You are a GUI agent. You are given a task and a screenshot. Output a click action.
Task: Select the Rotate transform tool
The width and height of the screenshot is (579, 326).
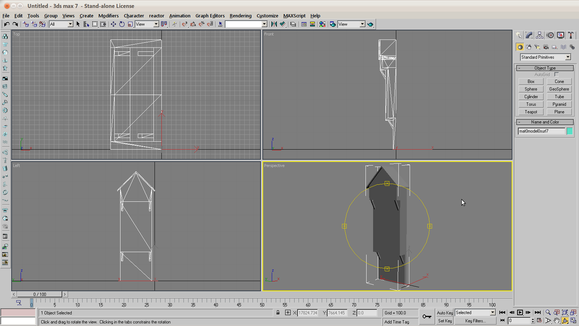[122, 24]
